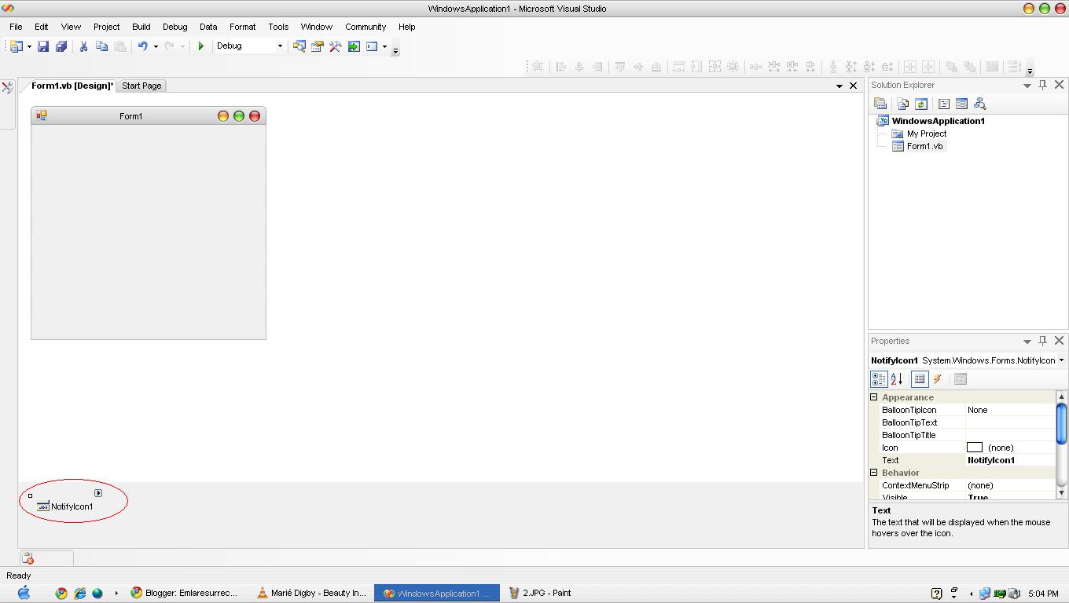Collapse the Behavior property category

pos(874,473)
